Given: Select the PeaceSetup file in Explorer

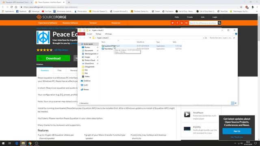Looking at the screenshot, I should tap(108, 49).
